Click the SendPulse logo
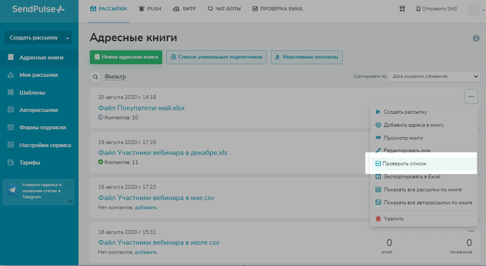The image size is (486, 266). tap(38, 9)
